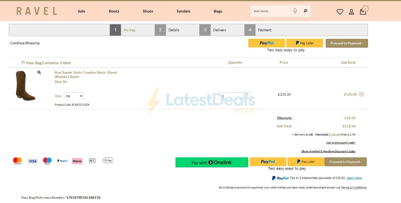
Task: Click the cowboy boot thumbnail
Action: 25,85
